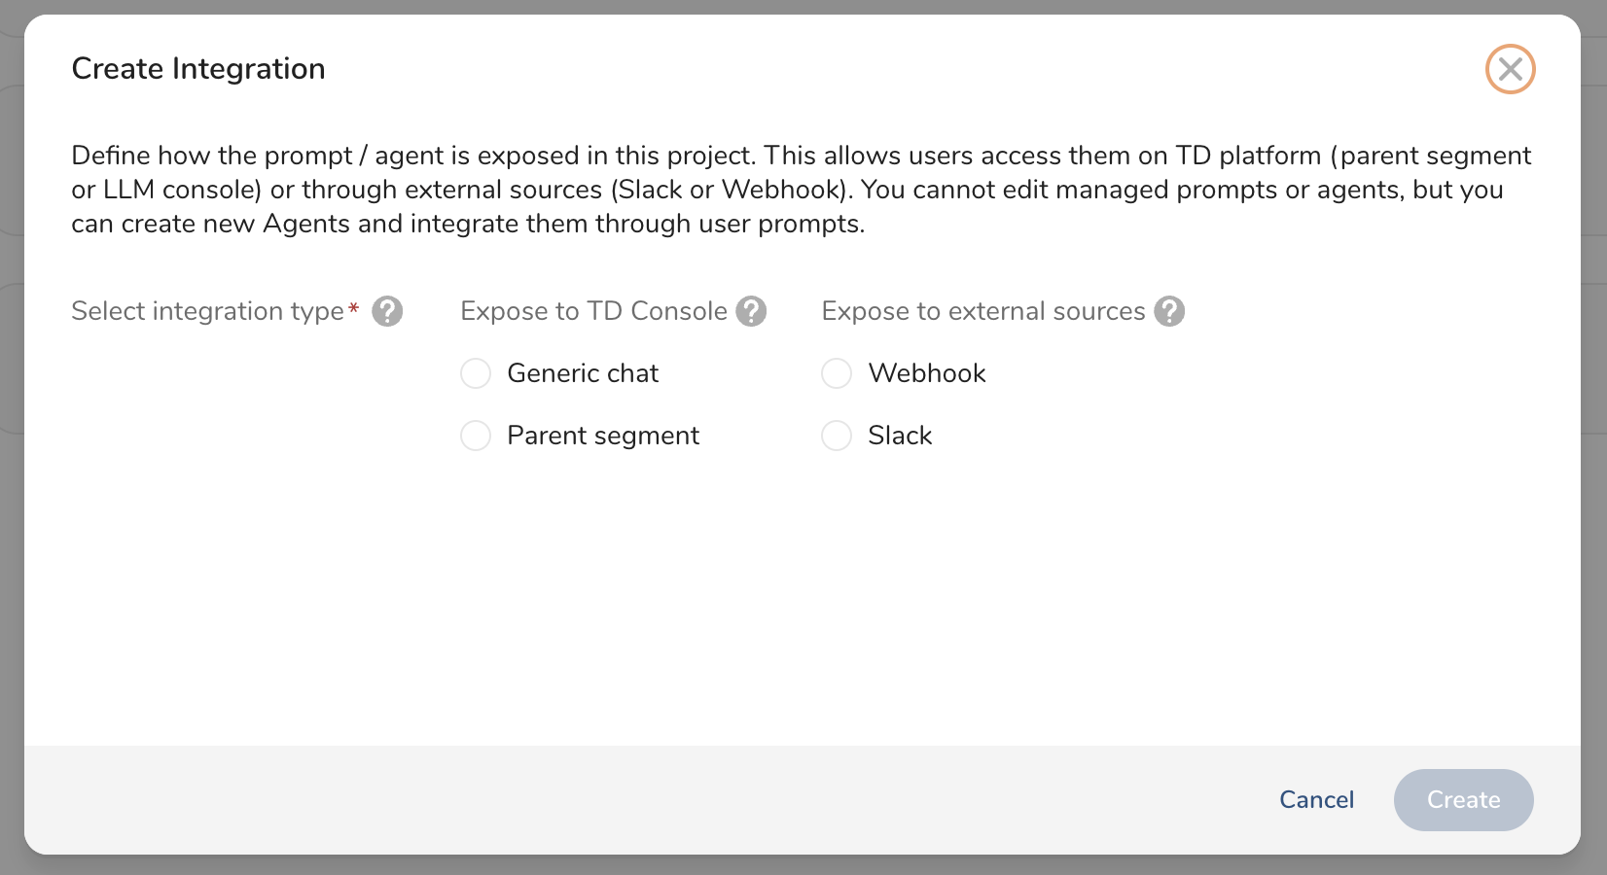Enable the Slack radio option
Viewport: 1607px width, 875px height.
click(837, 436)
